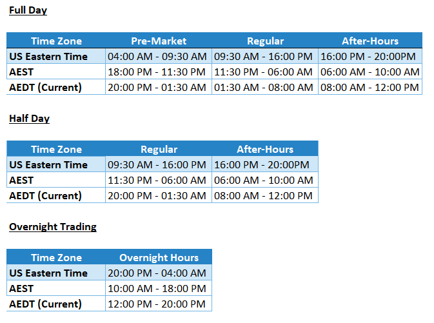Select Time Zone header in Overnight Trading table
This screenshot has height=323, width=434.
coord(56,257)
